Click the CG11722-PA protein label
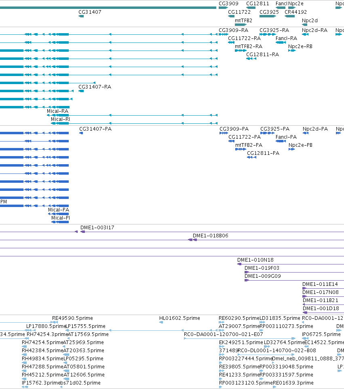 245,137
